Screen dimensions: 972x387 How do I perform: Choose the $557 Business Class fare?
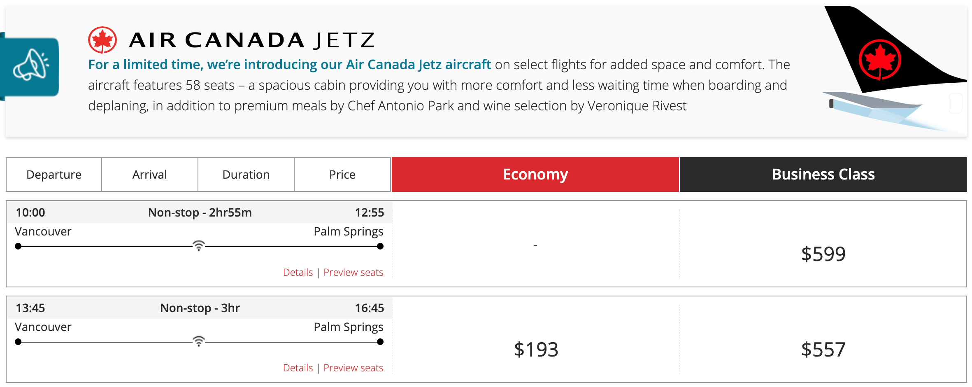823,350
